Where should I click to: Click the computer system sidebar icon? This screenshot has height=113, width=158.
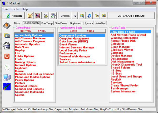(7, 77)
